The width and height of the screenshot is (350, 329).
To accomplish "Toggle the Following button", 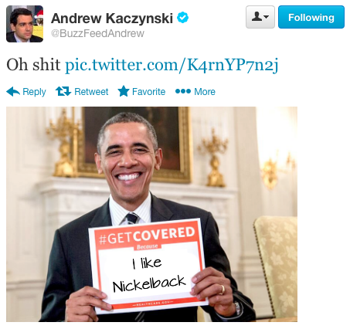I will (311, 17).
